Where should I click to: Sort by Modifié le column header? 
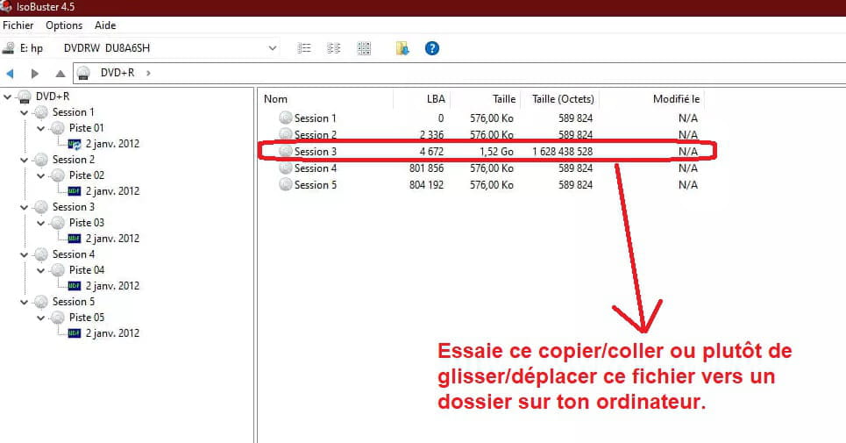[x=676, y=99]
